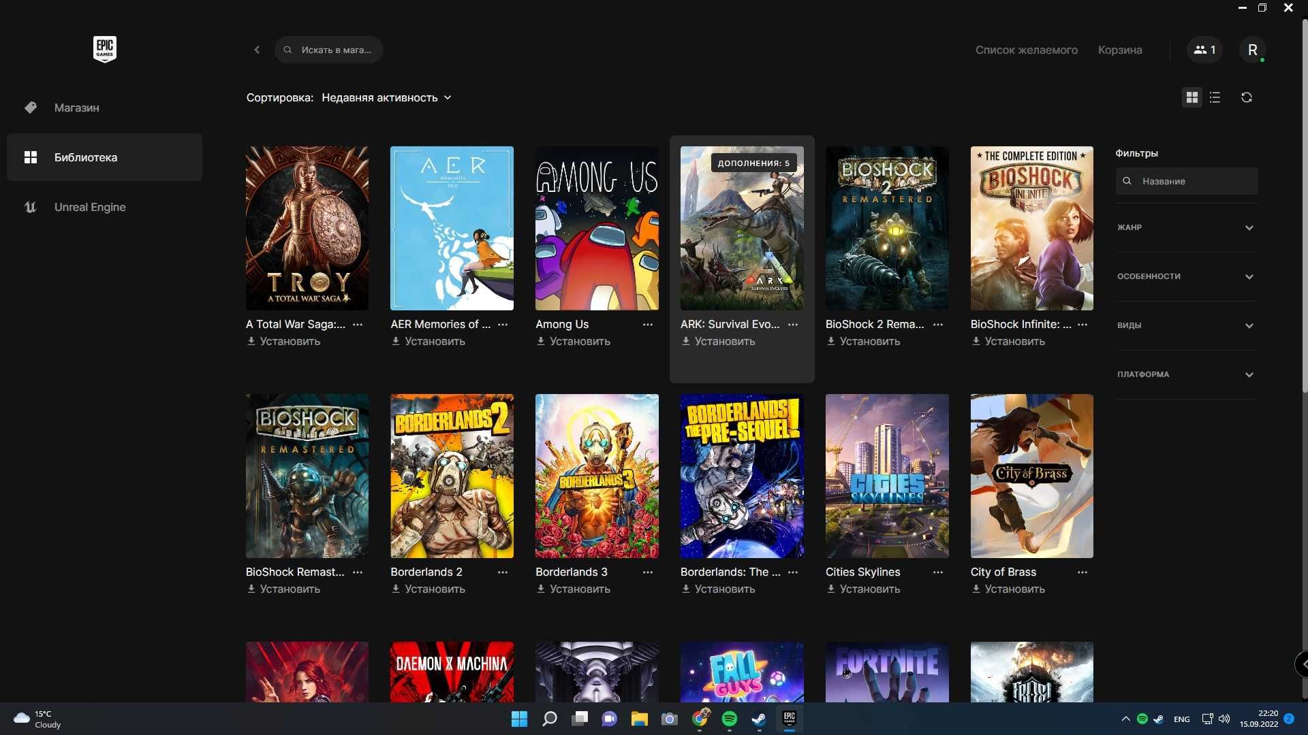Image resolution: width=1308 pixels, height=735 pixels.
Task: Open File Explorer from the taskbar
Action: (x=639, y=719)
